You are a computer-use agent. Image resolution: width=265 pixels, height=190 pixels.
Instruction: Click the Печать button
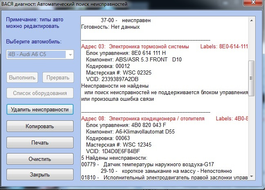point(40,142)
